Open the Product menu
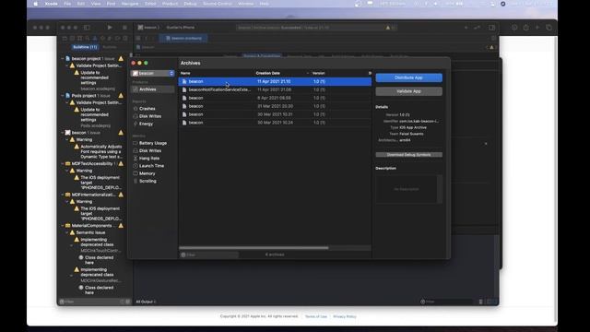This screenshot has height=332, width=590. [170, 4]
